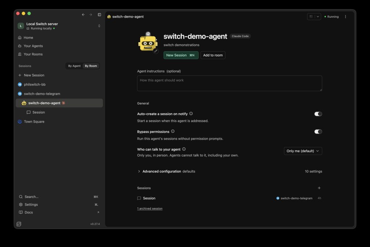The width and height of the screenshot is (370, 247).
Task: Switch sessions view to By Room
Action: [91, 66]
